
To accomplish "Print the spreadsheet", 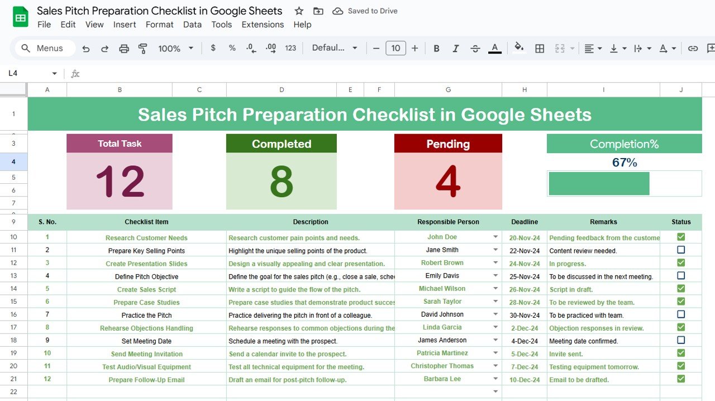I will pyautogui.click(x=124, y=49).
